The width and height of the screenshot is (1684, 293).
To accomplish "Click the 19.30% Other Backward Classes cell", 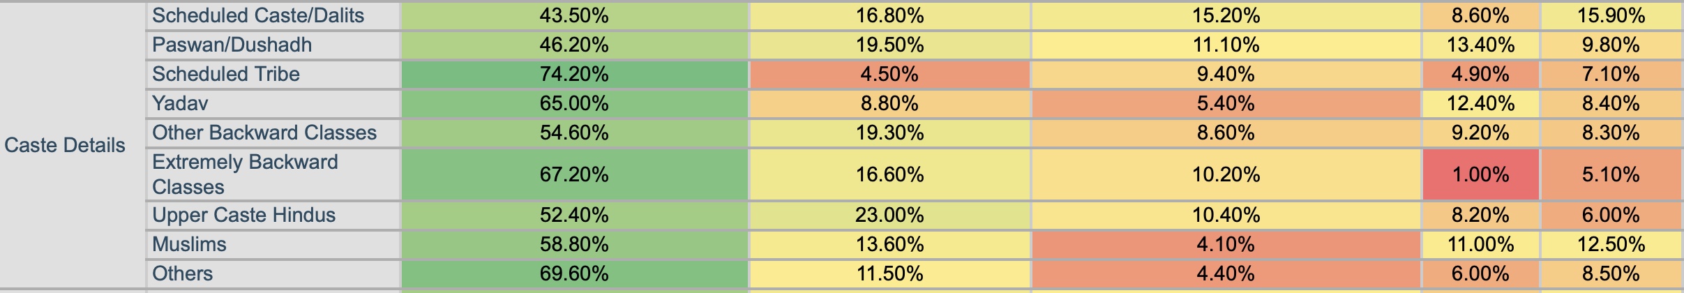I will (889, 133).
